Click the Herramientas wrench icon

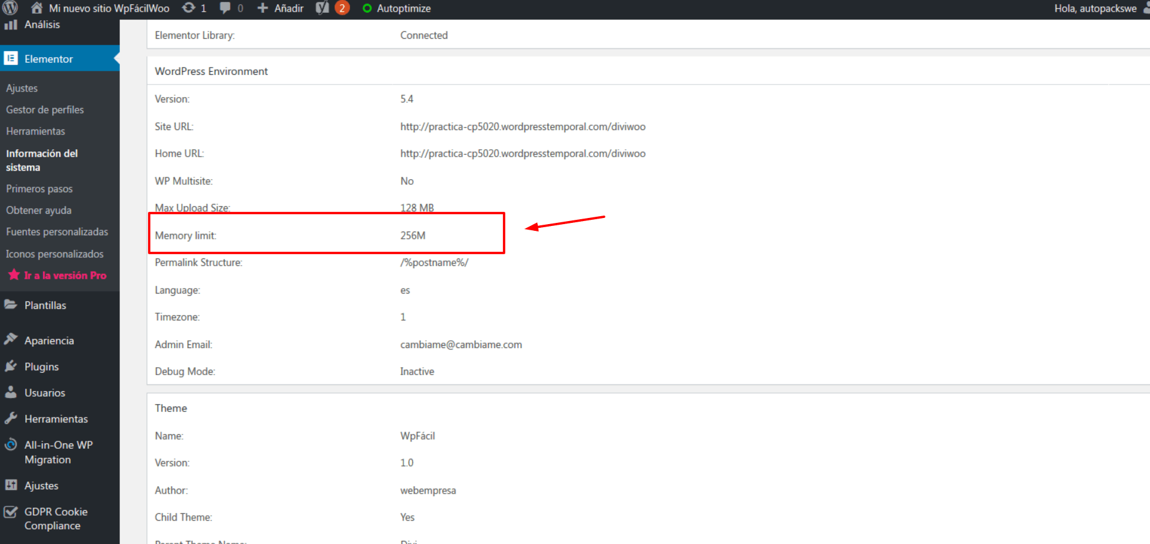point(10,418)
